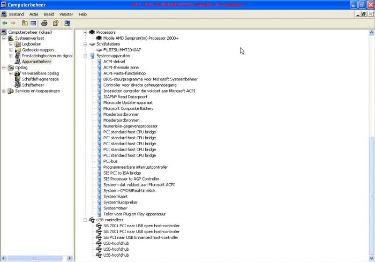Select Apparaatbeheer in the left tree
375x262 pixels.
coord(36,62)
